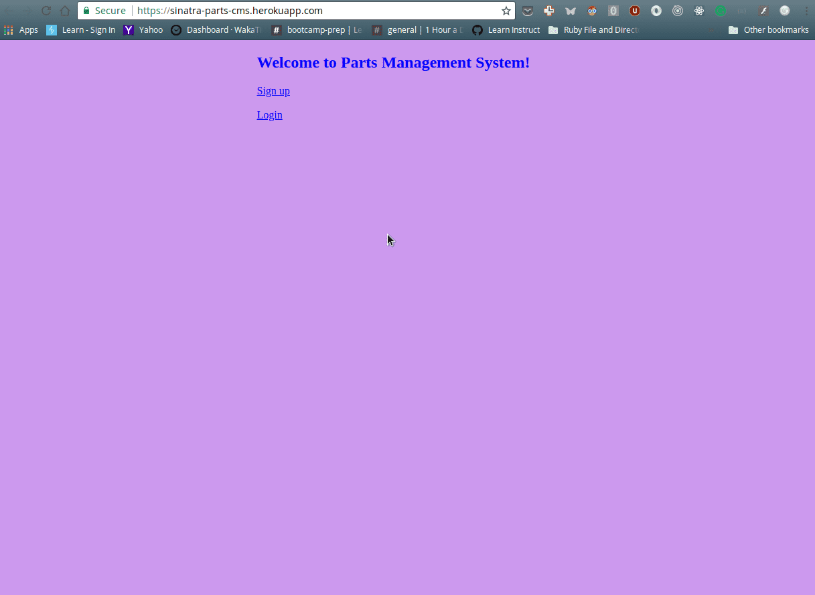Open the Chrome three-dot menu
The height and width of the screenshot is (595, 815).
tap(807, 11)
